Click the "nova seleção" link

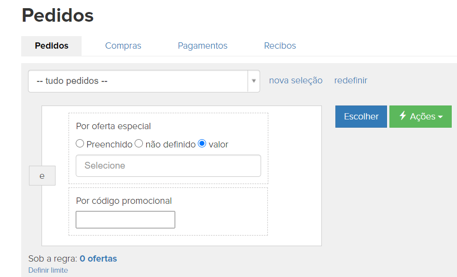point(296,80)
